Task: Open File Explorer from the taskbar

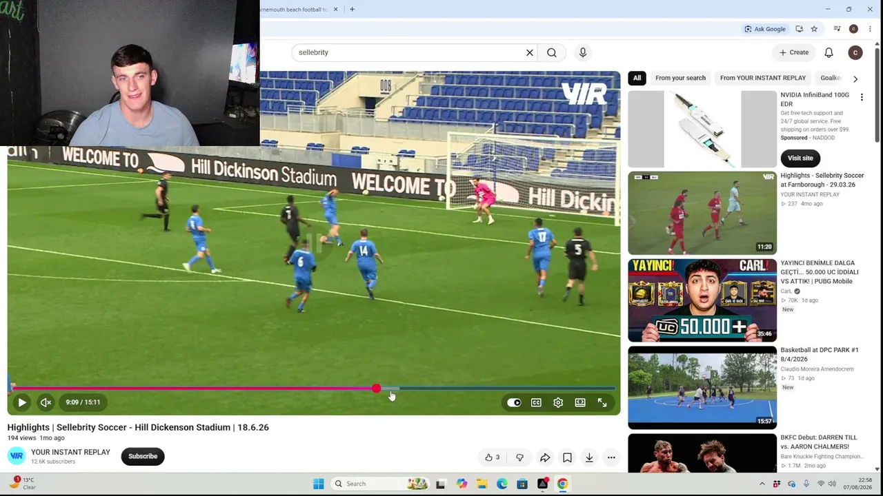Action: 482,484
